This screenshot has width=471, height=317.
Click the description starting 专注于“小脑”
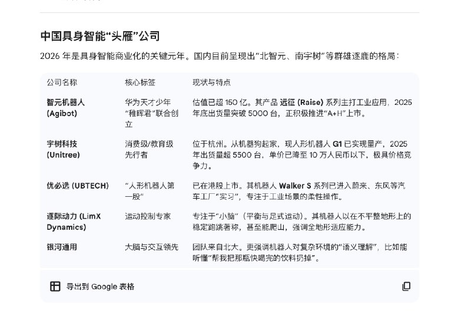301,222
